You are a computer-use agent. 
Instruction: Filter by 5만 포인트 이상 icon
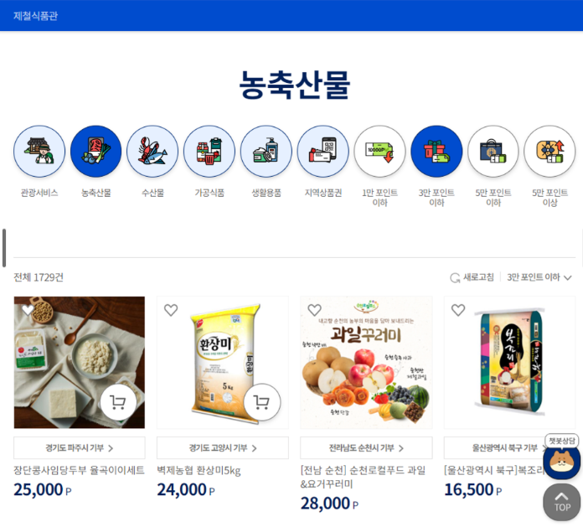tap(549, 152)
